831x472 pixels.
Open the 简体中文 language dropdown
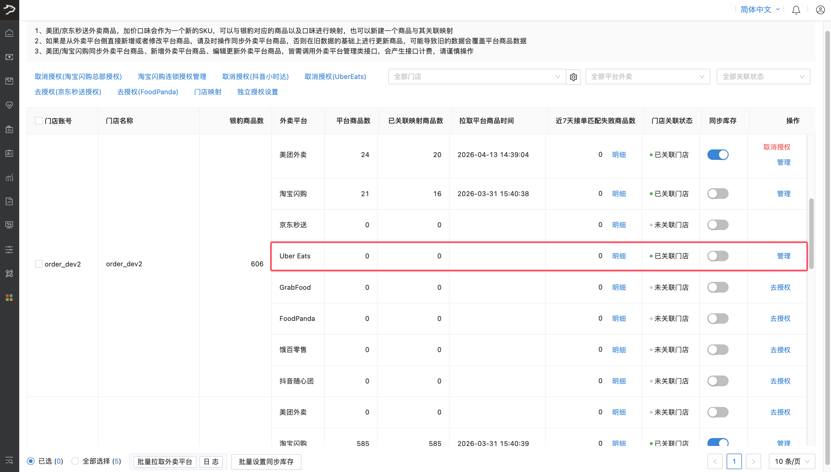760,10
